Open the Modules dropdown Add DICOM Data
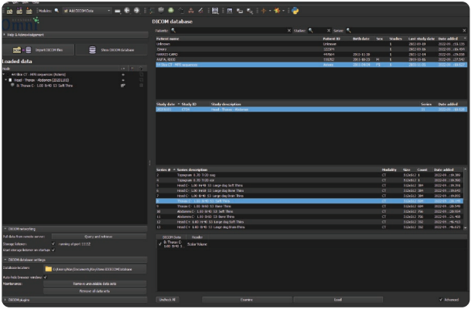 click(85, 12)
